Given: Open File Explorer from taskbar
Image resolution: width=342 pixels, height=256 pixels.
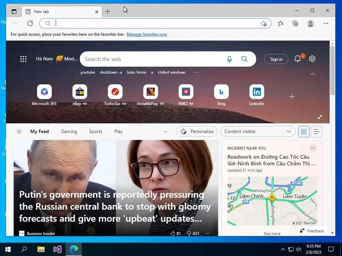Looking at the screenshot, I should pos(41,249).
